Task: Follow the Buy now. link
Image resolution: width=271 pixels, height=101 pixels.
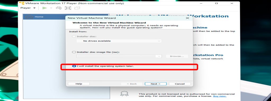Action: (x=220, y=96)
